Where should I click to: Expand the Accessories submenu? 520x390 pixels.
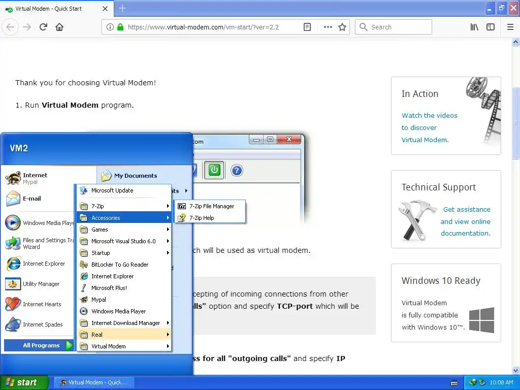[124, 217]
